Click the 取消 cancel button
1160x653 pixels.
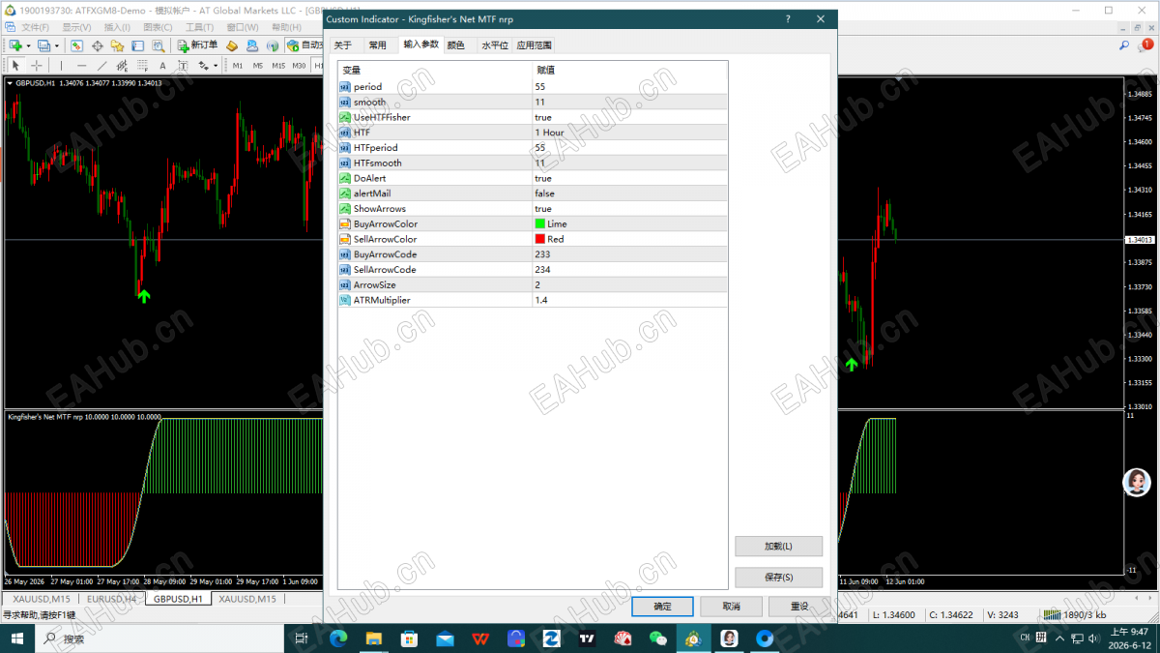[731, 607]
